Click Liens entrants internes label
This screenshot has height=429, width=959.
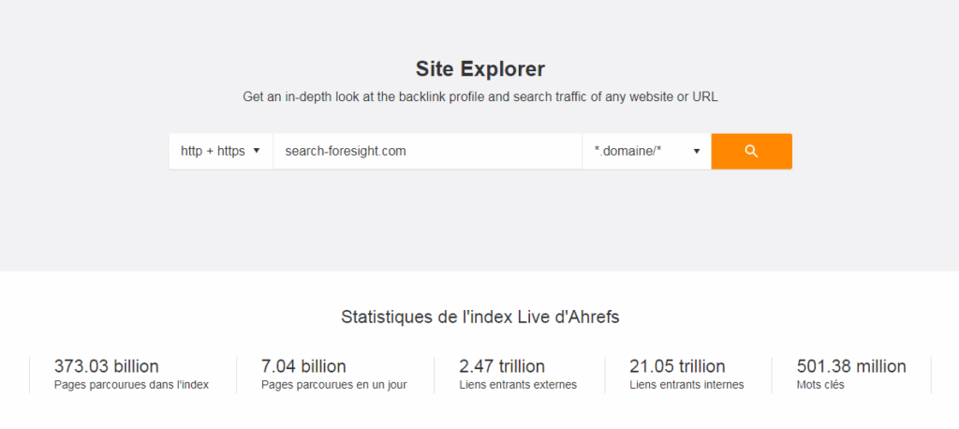pyautogui.click(x=686, y=385)
